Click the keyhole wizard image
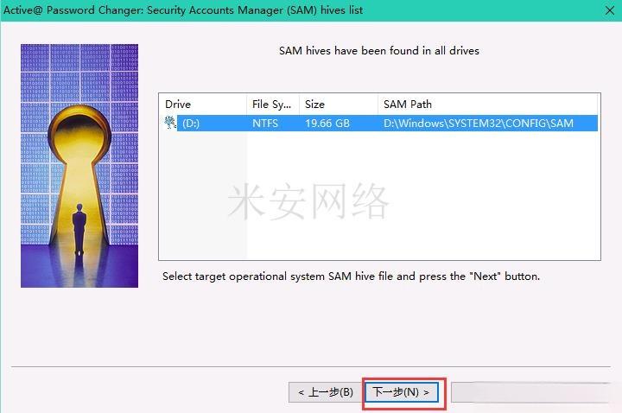The width and height of the screenshot is (622, 413). [x=79, y=166]
